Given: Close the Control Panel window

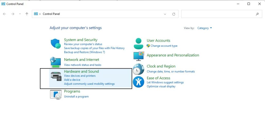Looking at the screenshot, I should tap(259, 4).
